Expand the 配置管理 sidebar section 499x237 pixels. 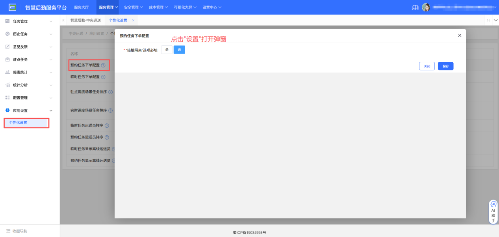30,98
